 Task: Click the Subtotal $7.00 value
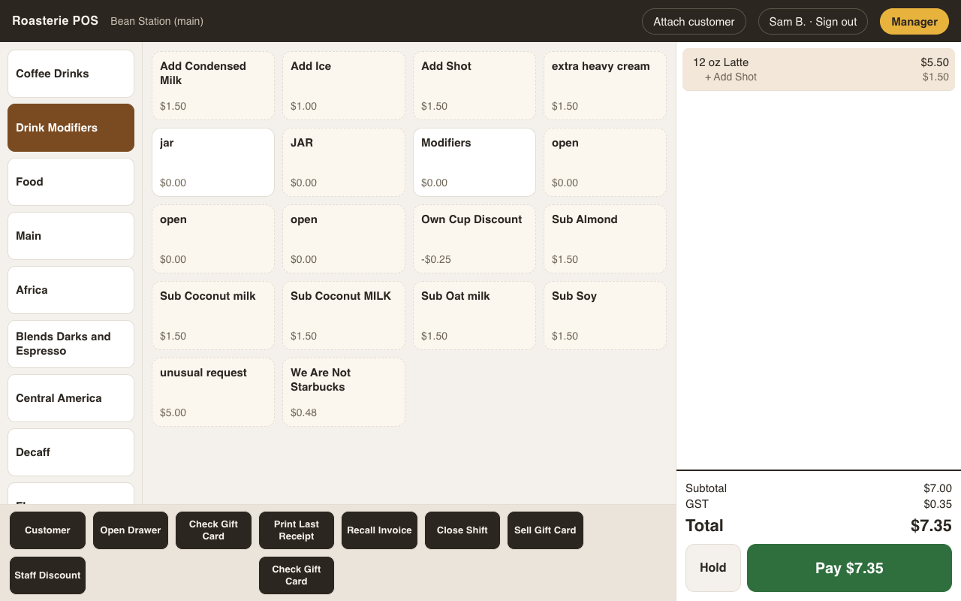point(938,488)
